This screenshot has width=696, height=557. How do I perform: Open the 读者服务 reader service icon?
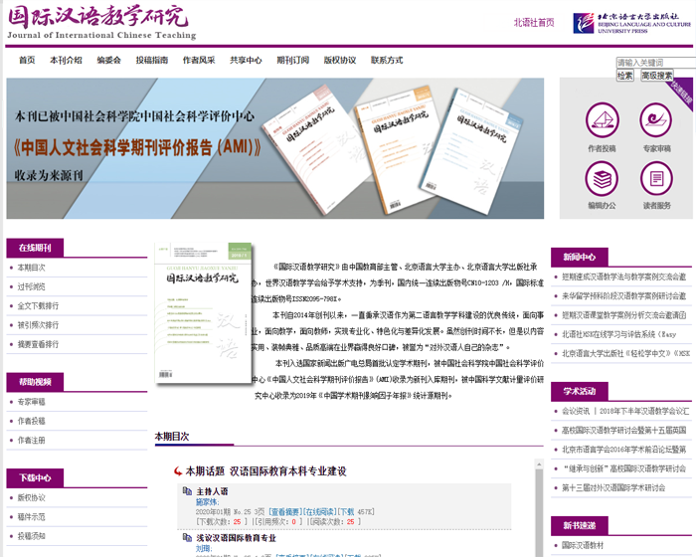(x=656, y=179)
